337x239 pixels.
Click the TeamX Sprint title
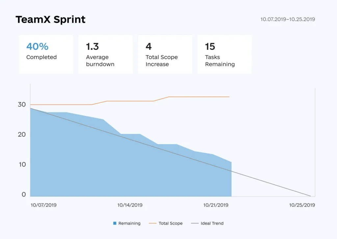click(50, 19)
